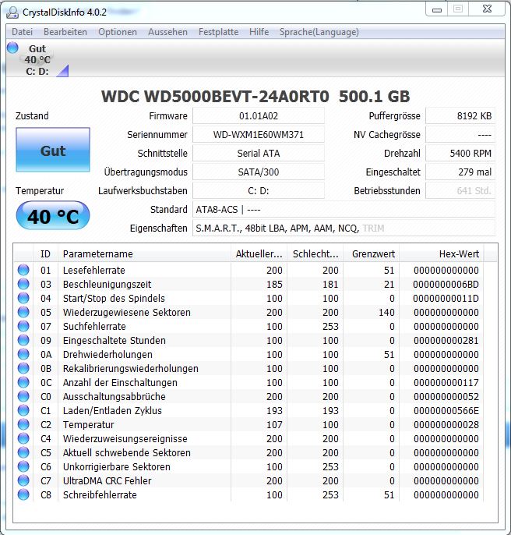Select the Wiederzugewiesene Sektoren threshold 140
Viewport: 511px width, 535px height.
point(386,312)
